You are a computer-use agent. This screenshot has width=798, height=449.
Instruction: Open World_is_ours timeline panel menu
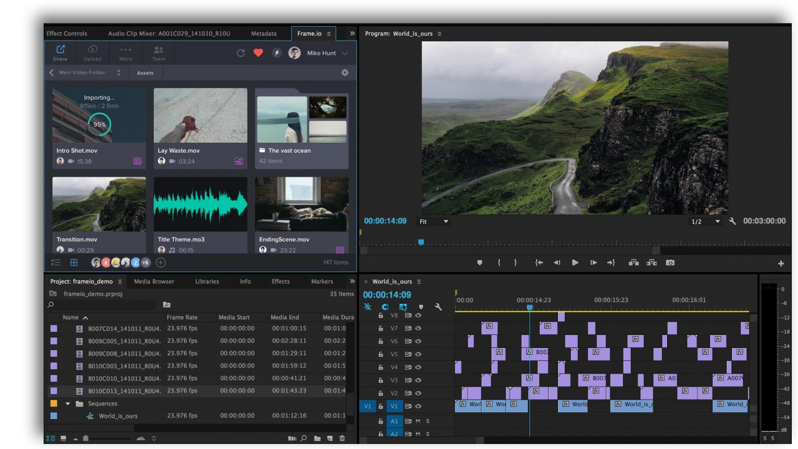coord(419,282)
